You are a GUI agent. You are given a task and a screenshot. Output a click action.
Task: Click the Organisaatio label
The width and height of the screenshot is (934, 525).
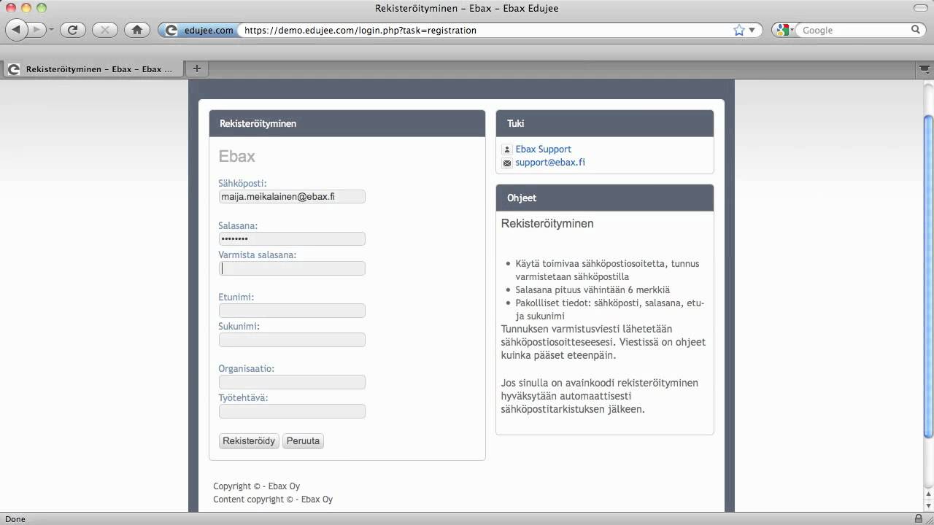click(246, 369)
